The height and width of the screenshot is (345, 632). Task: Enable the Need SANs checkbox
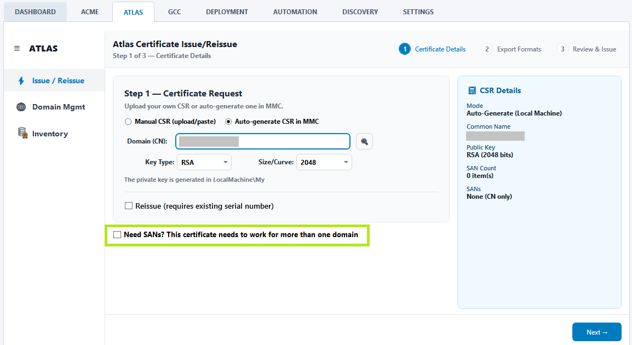pyautogui.click(x=117, y=234)
